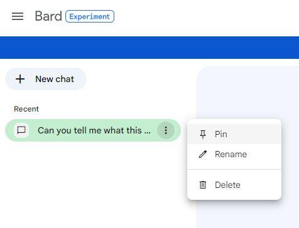Choose Delete from the context menu
This screenshot has height=228, width=299.
pos(234,185)
